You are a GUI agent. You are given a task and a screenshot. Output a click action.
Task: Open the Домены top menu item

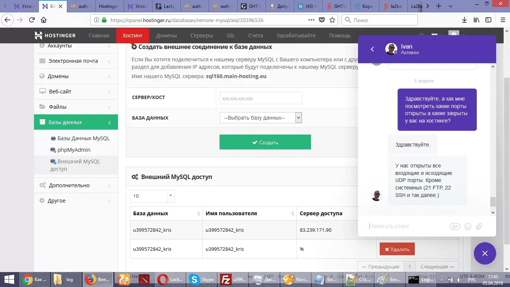167,36
